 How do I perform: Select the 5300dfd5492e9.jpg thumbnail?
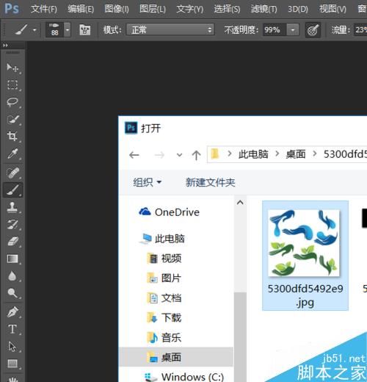click(305, 256)
